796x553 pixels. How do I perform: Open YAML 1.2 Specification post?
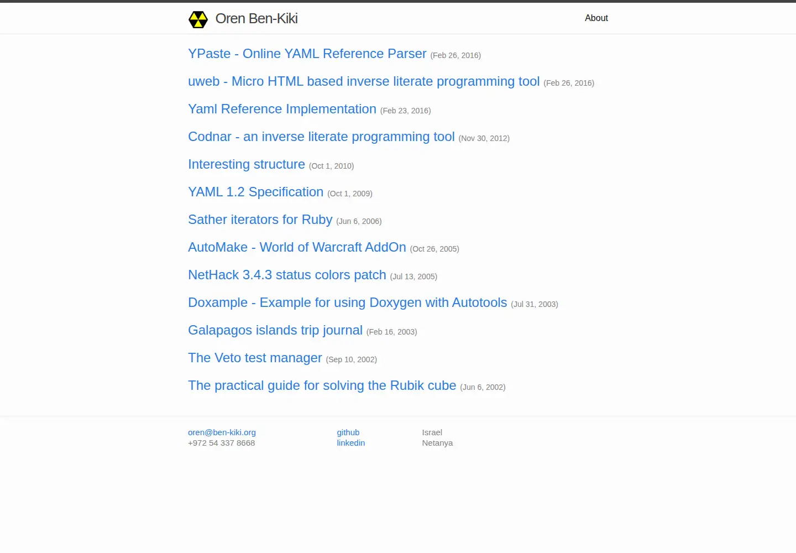click(256, 192)
